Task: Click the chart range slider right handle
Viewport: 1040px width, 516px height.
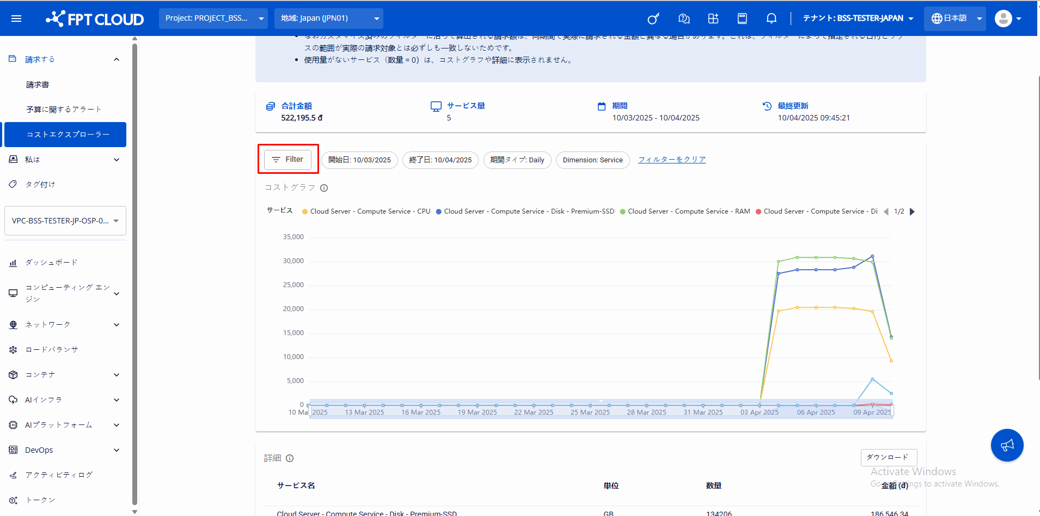Action: (893, 411)
